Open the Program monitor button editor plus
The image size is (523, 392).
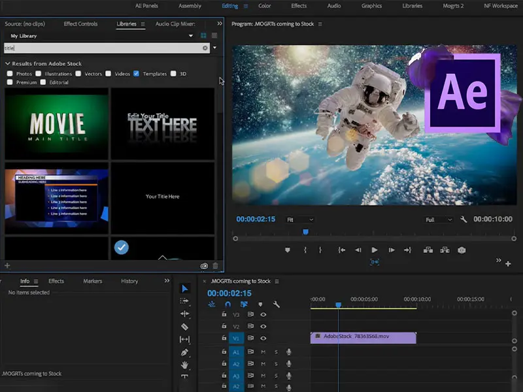tap(508, 264)
